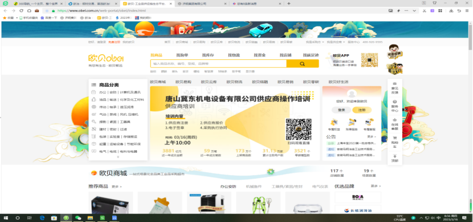Open new browser tab with plus button

(x=289, y=3)
